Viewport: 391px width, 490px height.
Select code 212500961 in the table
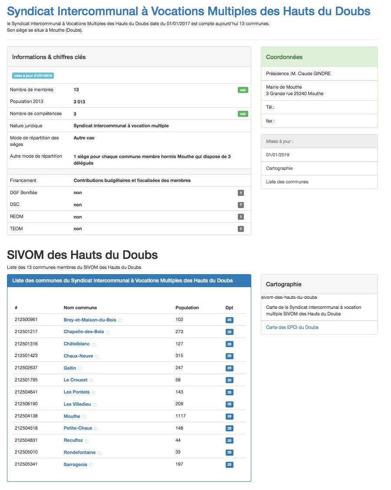[26, 320]
